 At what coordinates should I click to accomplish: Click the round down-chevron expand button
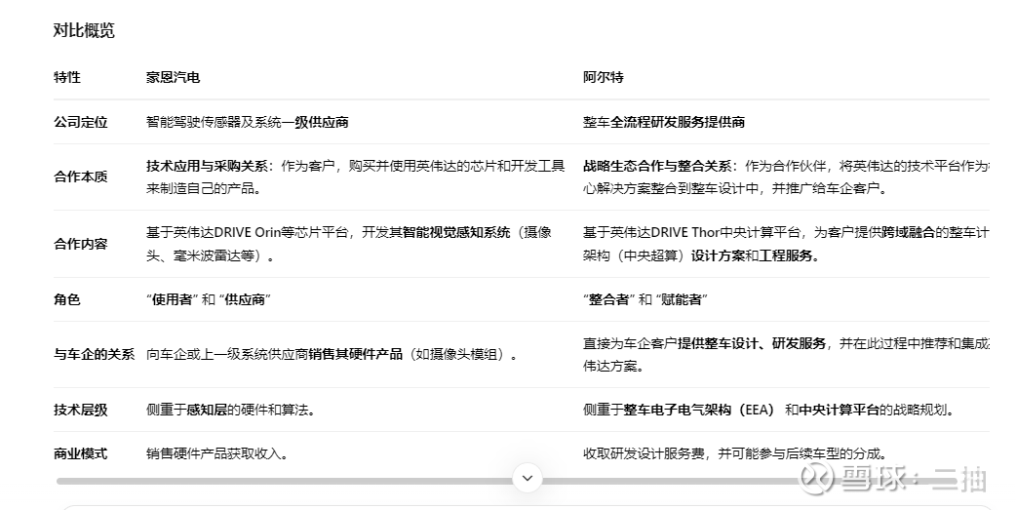pyautogui.click(x=528, y=478)
